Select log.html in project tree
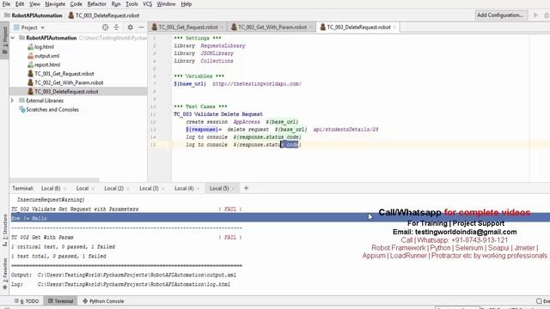Image resolution: width=550 pixels, height=309 pixels. [x=44, y=47]
